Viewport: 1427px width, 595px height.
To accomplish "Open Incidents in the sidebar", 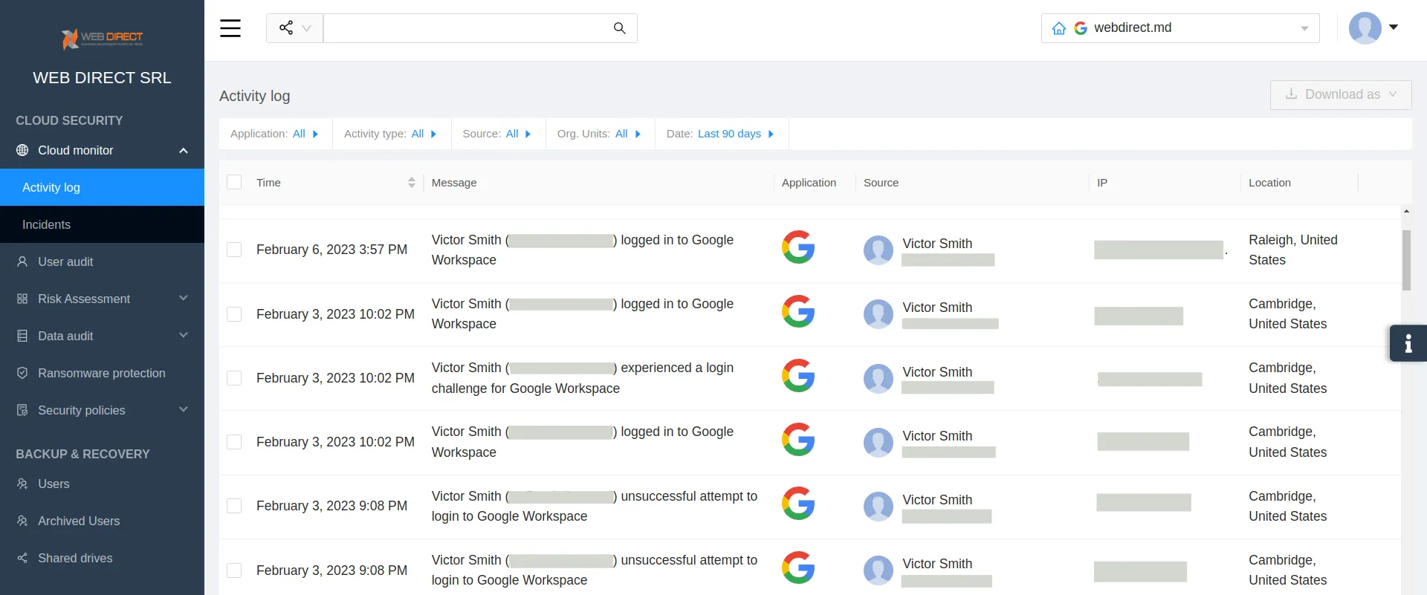I will 46,224.
